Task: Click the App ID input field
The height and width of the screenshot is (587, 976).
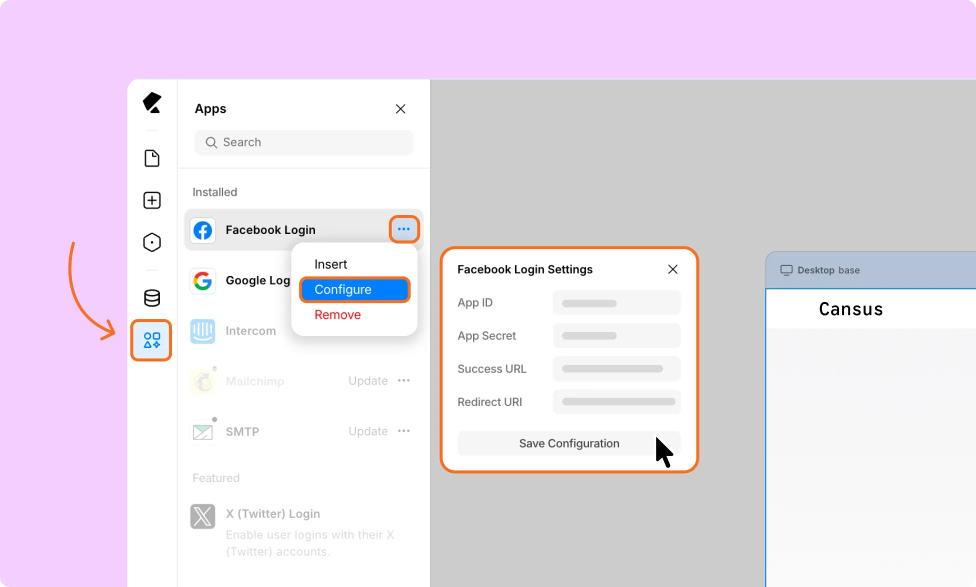Action: (x=617, y=303)
